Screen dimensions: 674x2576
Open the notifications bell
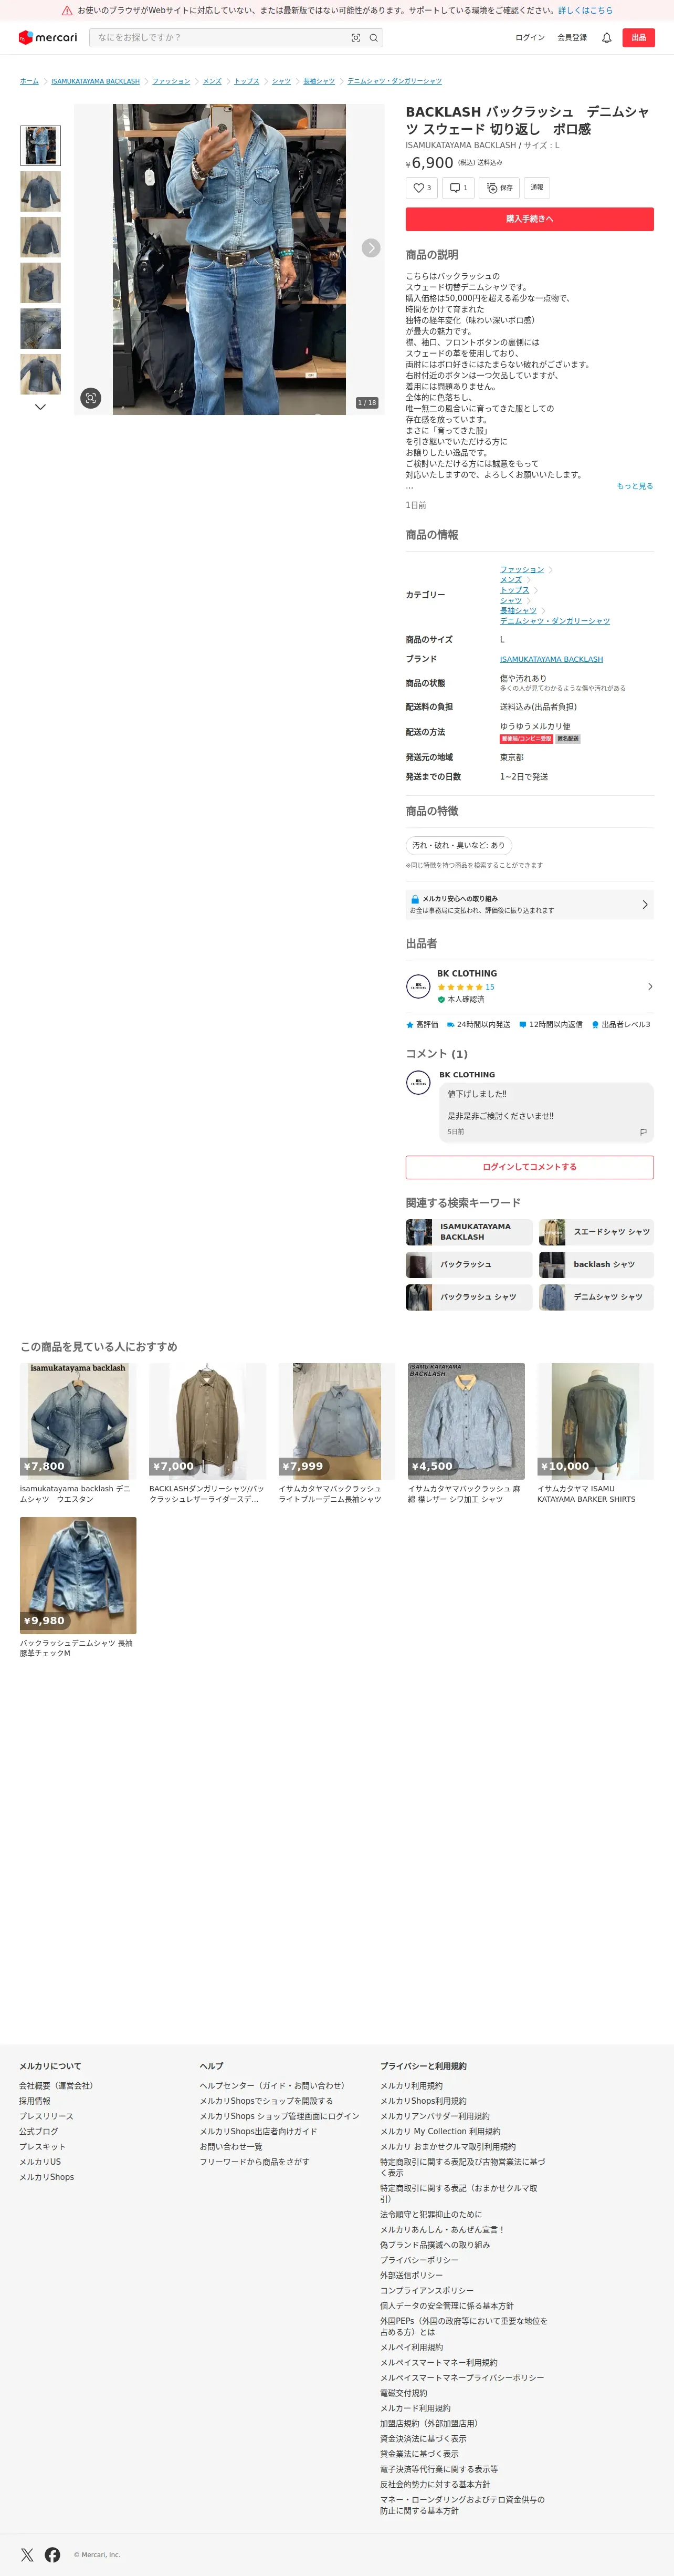coord(606,38)
